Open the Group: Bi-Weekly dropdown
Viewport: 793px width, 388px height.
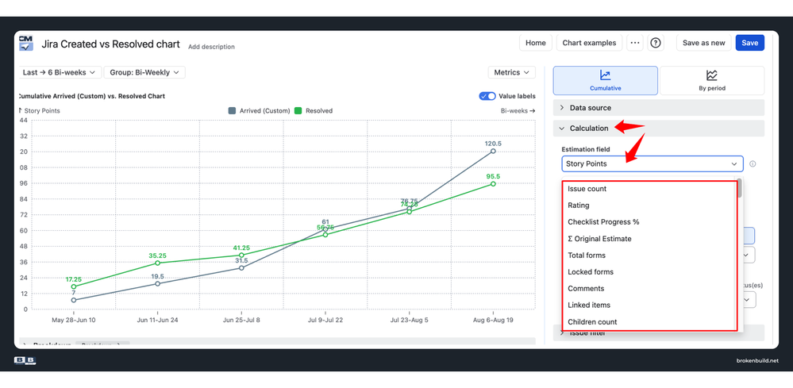(x=144, y=72)
